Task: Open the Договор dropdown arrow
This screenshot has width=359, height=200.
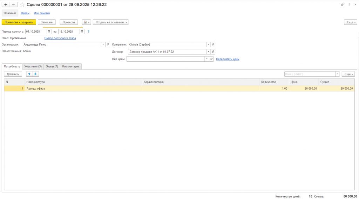Action: pyautogui.click(x=208, y=52)
